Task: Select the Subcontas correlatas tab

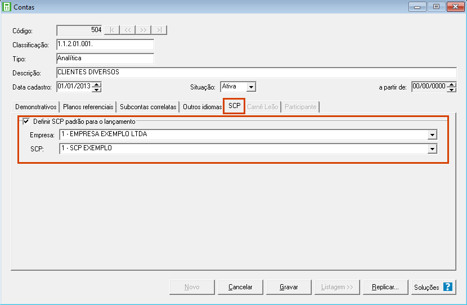Action: (x=148, y=107)
